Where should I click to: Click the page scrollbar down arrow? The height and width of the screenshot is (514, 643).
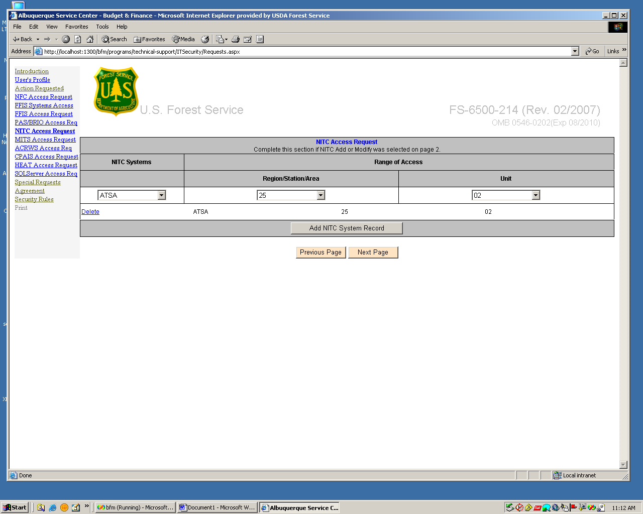tap(623, 465)
